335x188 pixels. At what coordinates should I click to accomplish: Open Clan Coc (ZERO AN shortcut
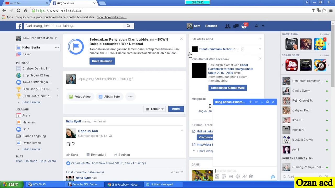(x=37, y=89)
